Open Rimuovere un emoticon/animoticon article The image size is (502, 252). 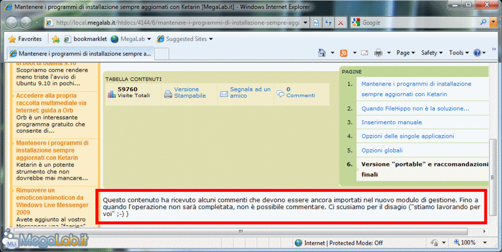pos(52,201)
